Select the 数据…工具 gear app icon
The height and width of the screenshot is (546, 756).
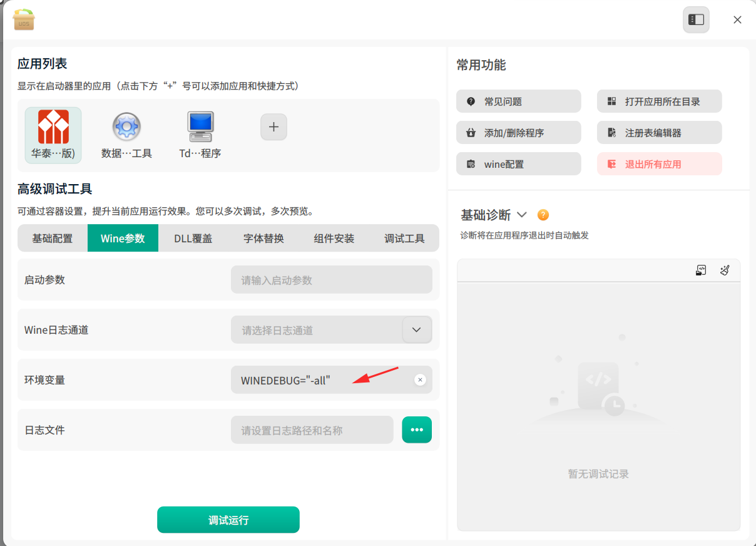(126, 127)
